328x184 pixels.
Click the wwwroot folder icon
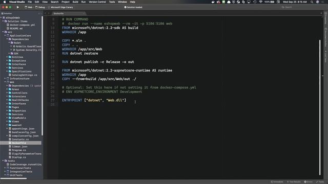tap(10, 125)
